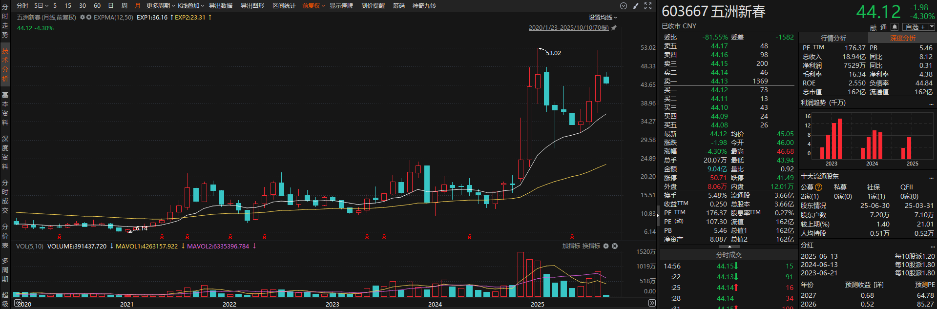This screenshot has width=937, height=309.
Task: Click the drawing pen tool icon
Action: point(635,6)
